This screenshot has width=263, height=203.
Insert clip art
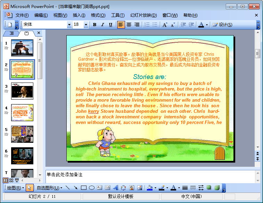132,188
